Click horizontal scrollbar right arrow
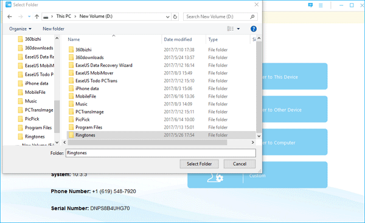Image resolution: width=365 pixels, height=223 pixels. coord(253,143)
